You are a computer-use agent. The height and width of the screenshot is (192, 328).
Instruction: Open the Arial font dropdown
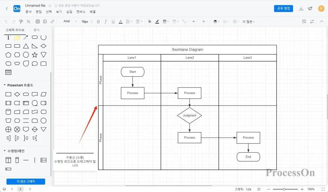70,21
